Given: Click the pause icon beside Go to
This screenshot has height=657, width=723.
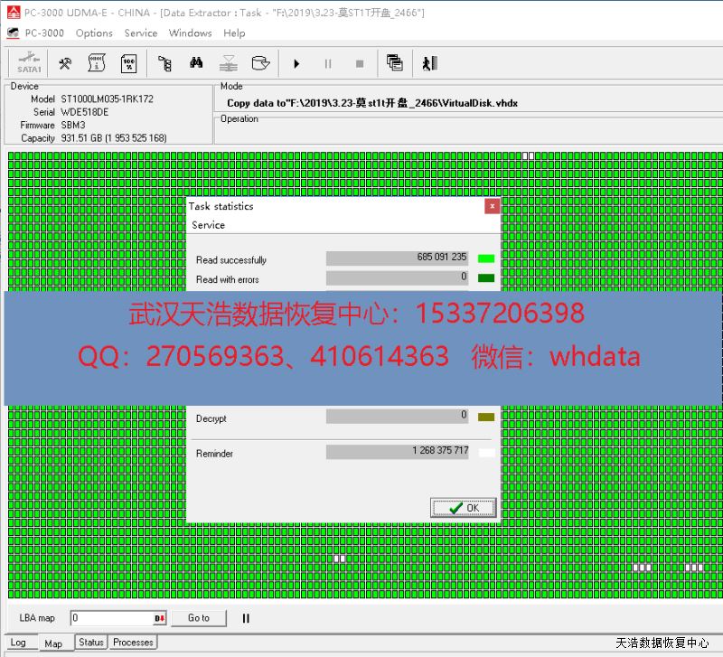Looking at the screenshot, I should [x=246, y=618].
